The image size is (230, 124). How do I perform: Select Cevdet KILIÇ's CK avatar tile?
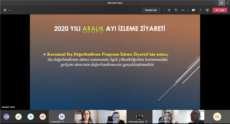[62, 117]
